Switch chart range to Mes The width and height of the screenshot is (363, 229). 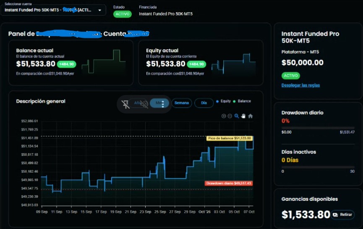click(159, 103)
